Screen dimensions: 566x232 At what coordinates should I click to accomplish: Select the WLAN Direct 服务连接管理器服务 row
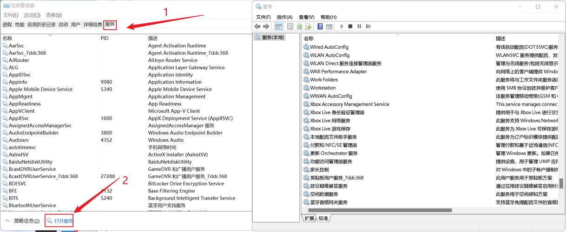[430, 64]
